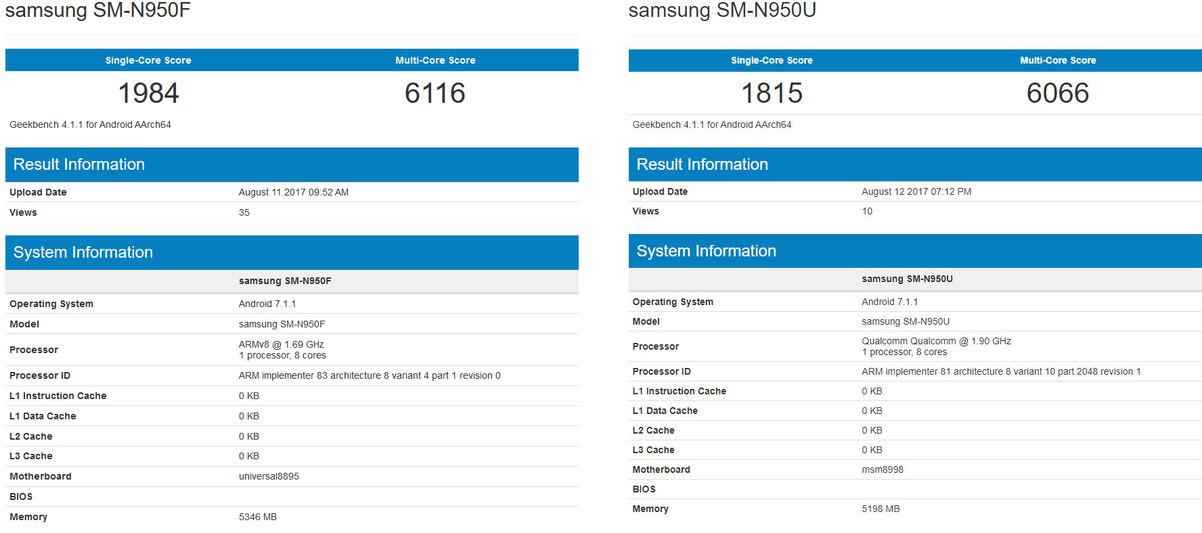This screenshot has width=1202, height=533.
Task: Click 'L3 Cache' label in SM-N950F panel
Action: pos(31,456)
